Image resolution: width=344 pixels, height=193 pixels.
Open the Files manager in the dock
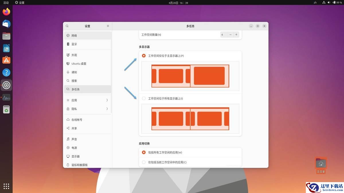click(x=6, y=36)
